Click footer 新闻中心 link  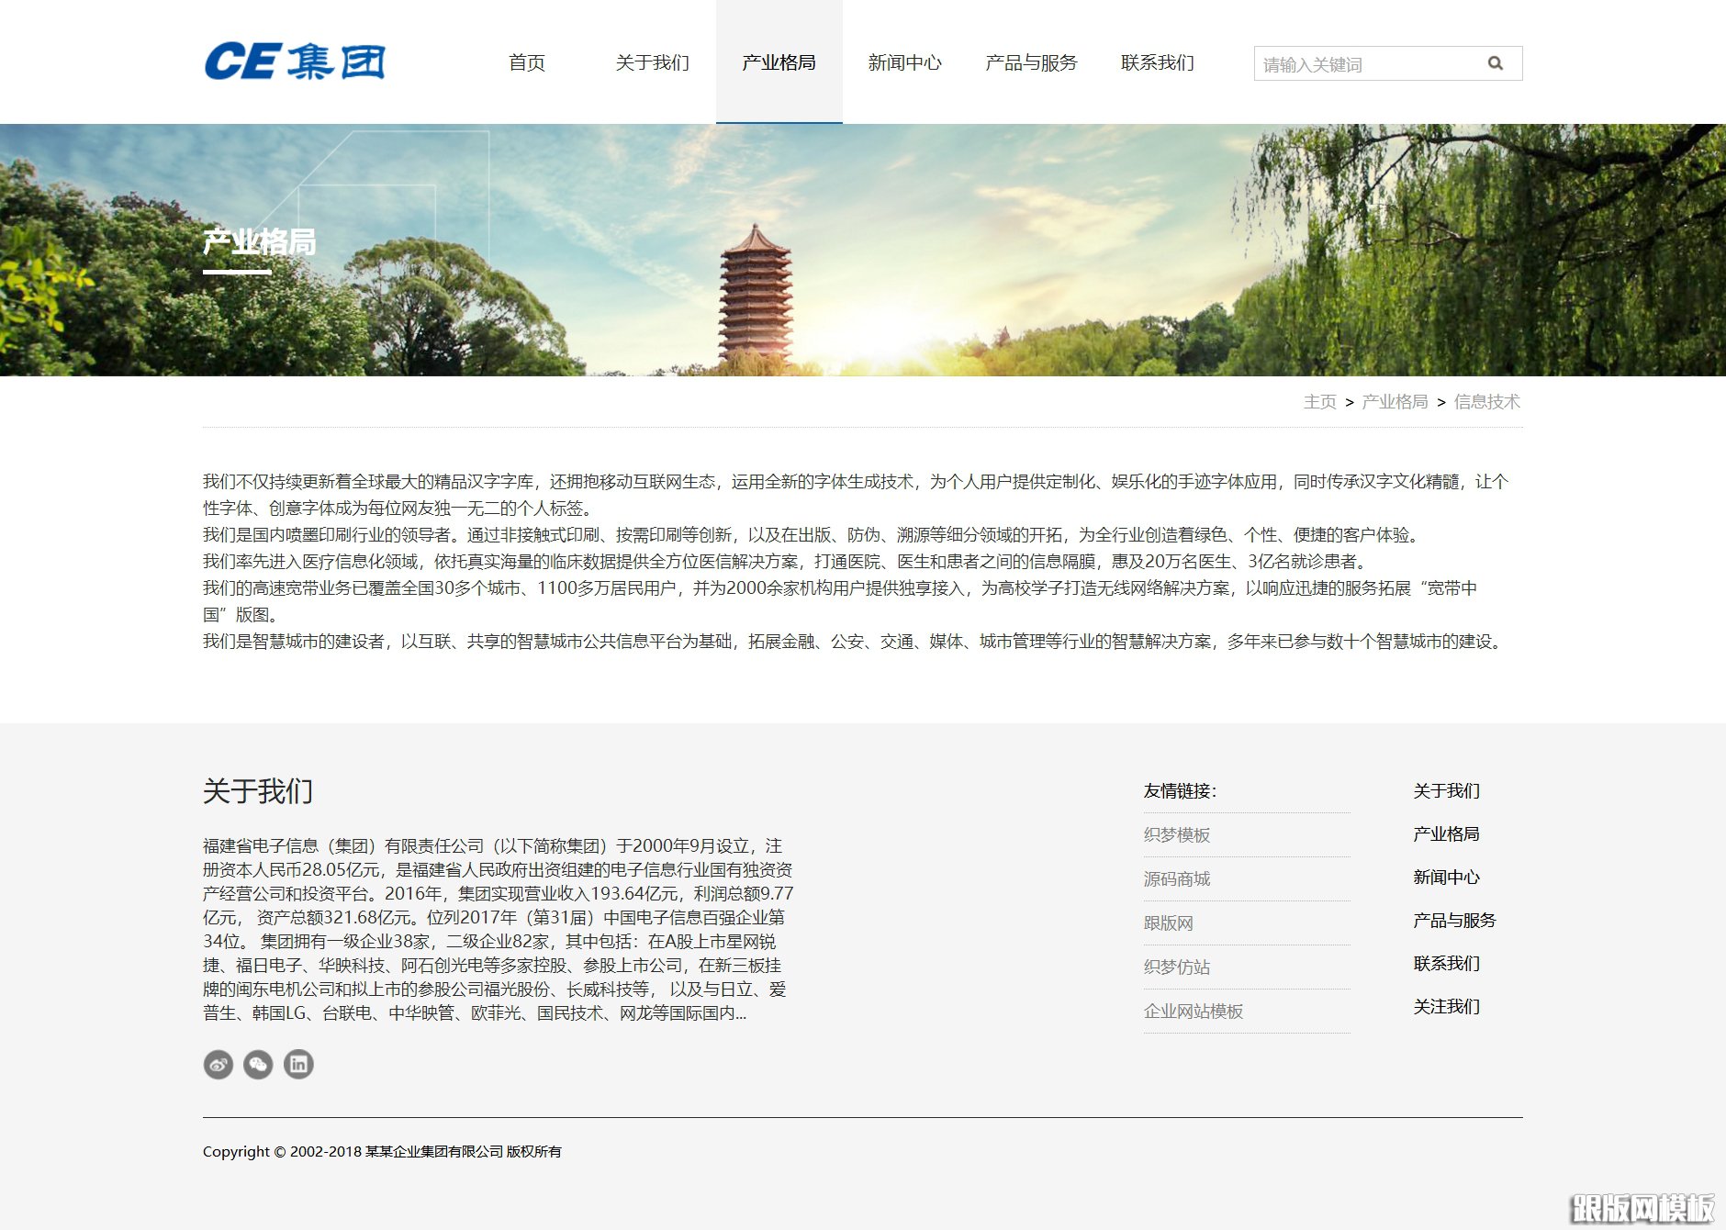(1447, 878)
